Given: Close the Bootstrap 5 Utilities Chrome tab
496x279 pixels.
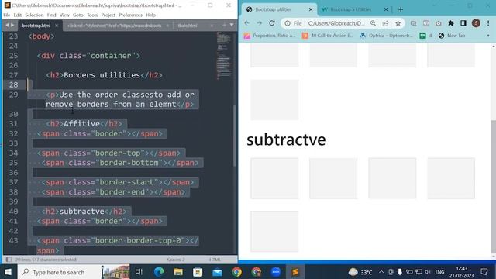Looking at the screenshot, I should tap(386, 9).
